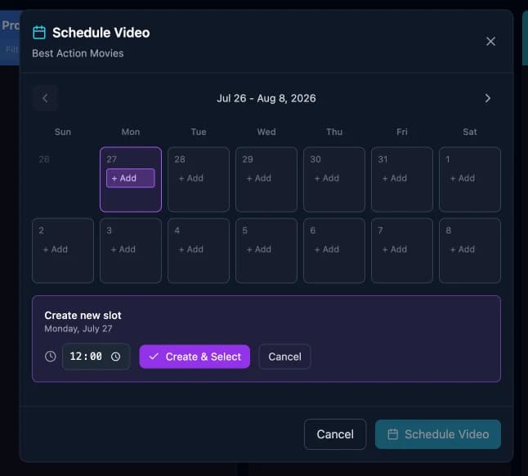Edit the 12:00 time input field
This screenshot has width=528, height=476.
click(x=96, y=357)
